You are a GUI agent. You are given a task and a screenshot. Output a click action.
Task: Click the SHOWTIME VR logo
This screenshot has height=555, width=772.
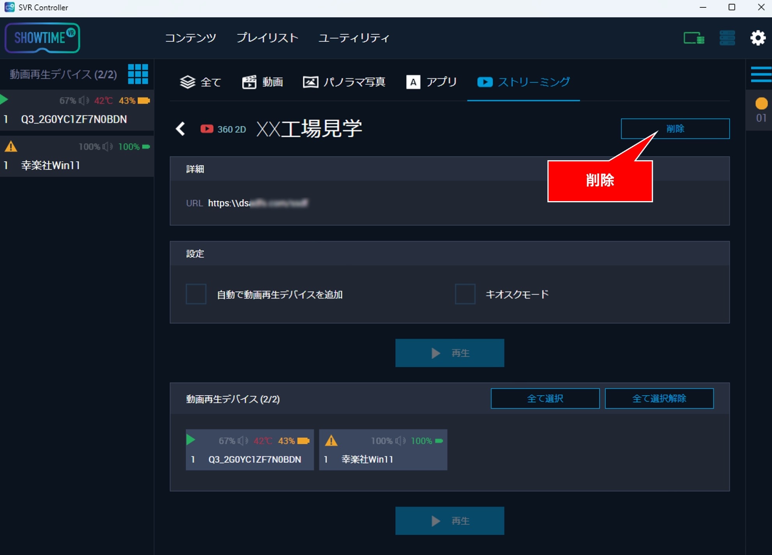tap(42, 38)
